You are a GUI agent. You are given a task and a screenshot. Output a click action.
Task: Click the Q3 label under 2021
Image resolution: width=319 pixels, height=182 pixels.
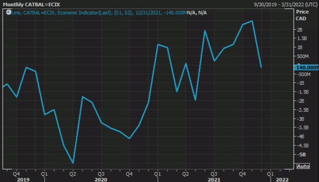214,174
